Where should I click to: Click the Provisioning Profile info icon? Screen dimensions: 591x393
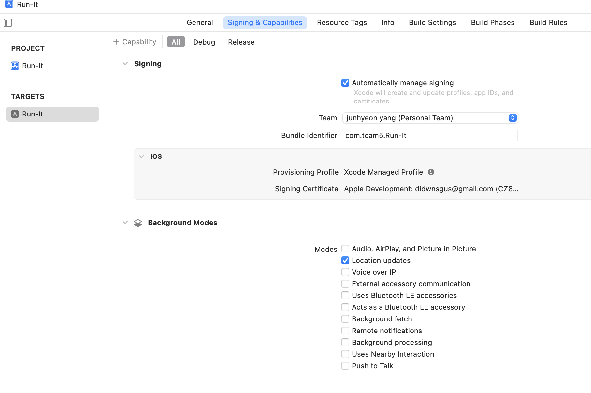click(431, 172)
